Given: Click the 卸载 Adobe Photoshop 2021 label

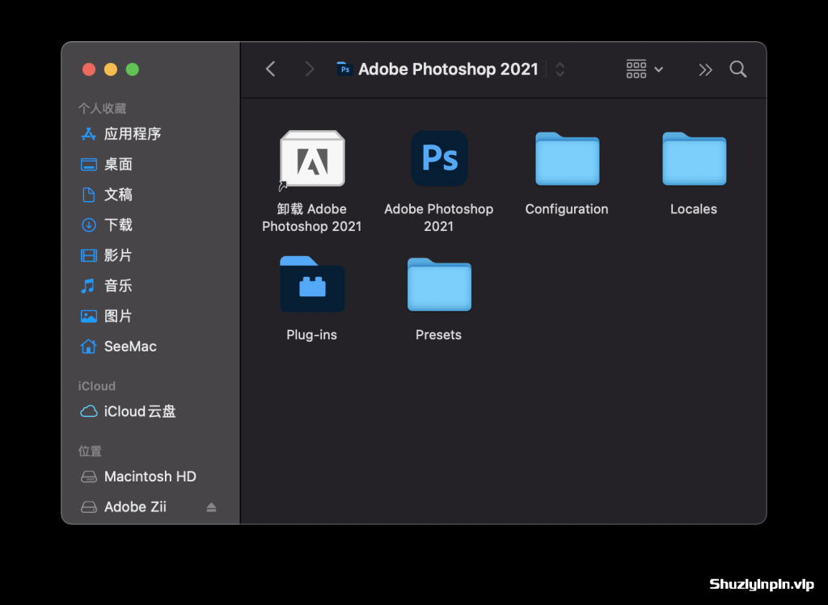Looking at the screenshot, I should pos(312,217).
